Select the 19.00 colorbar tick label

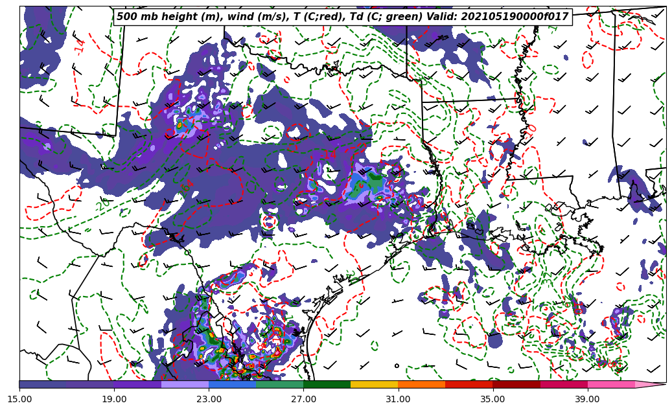click(x=114, y=399)
